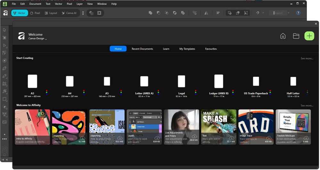Screen dimensions: 320x170
Task: Open the dropdown arrow next to Export
Action: pos(288,13)
